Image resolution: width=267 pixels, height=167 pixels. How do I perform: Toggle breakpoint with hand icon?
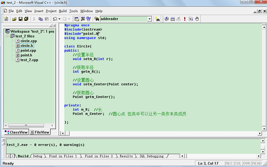click(197, 19)
